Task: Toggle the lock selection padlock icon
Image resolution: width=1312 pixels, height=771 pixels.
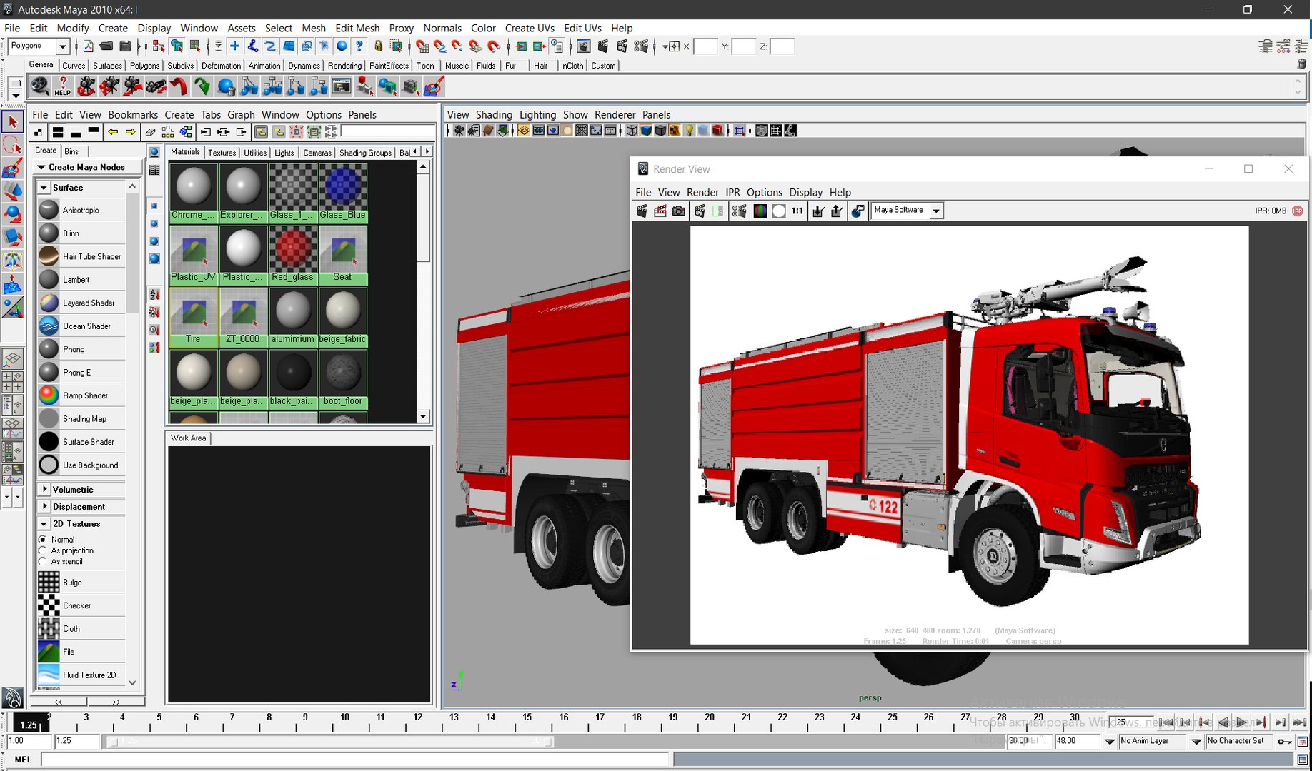Action: [378, 46]
